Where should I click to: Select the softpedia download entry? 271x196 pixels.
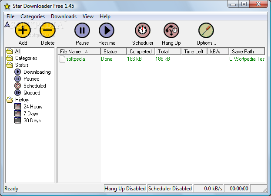pyautogui.click(x=75, y=59)
